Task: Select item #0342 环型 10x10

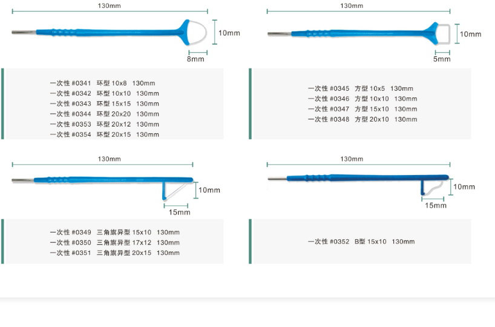Action: click(x=104, y=93)
